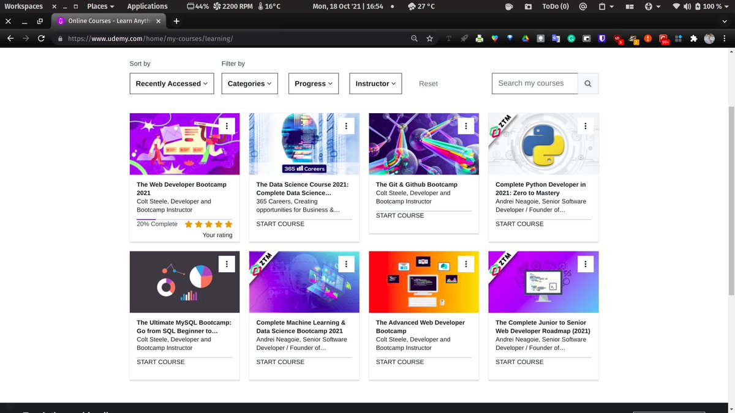Open options menu for The Data Science Course 2021
The width and height of the screenshot is (735, 413).
pyautogui.click(x=346, y=125)
